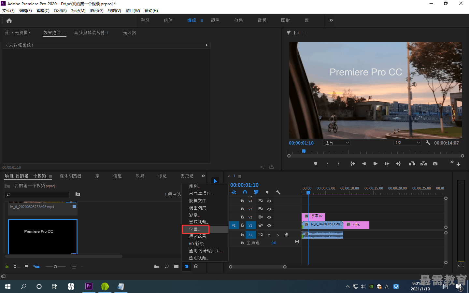The height and width of the screenshot is (293, 469).
Task: Switch Project panel to icon view
Action: tap(27, 267)
